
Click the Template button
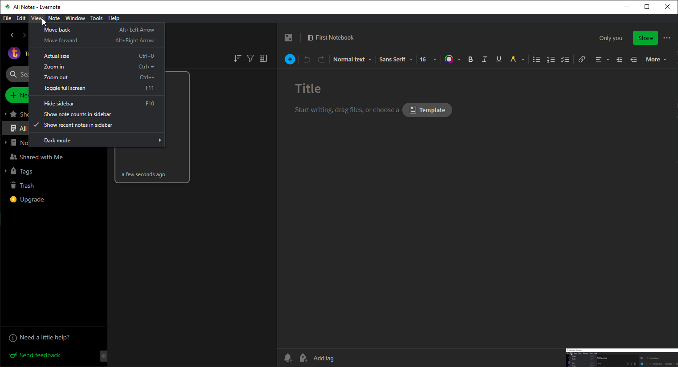[427, 110]
